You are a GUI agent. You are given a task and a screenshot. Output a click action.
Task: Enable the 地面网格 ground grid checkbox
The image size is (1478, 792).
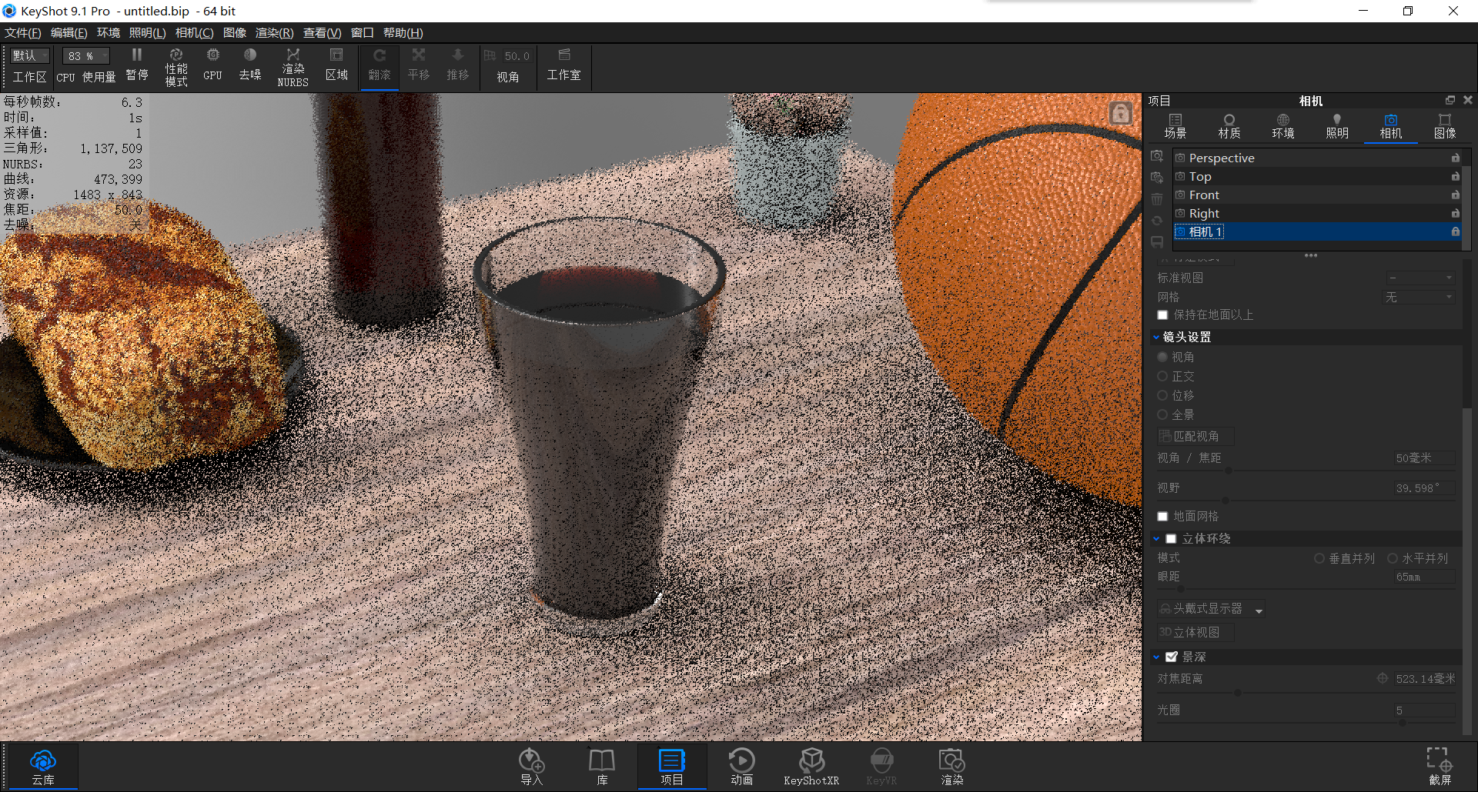tap(1162, 516)
